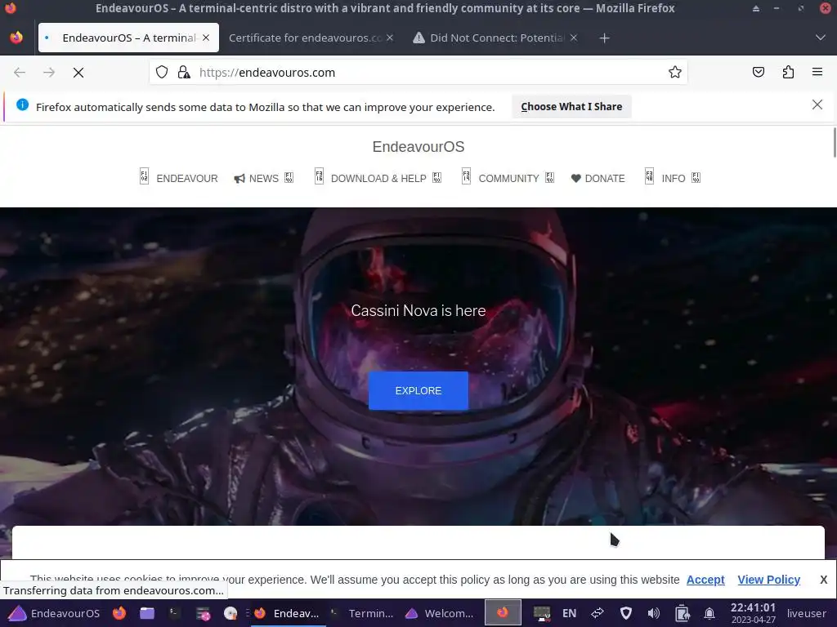Screen dimensions: 837x627
Task: Switch to the Welcom... taskbar window
Action: 440,613
